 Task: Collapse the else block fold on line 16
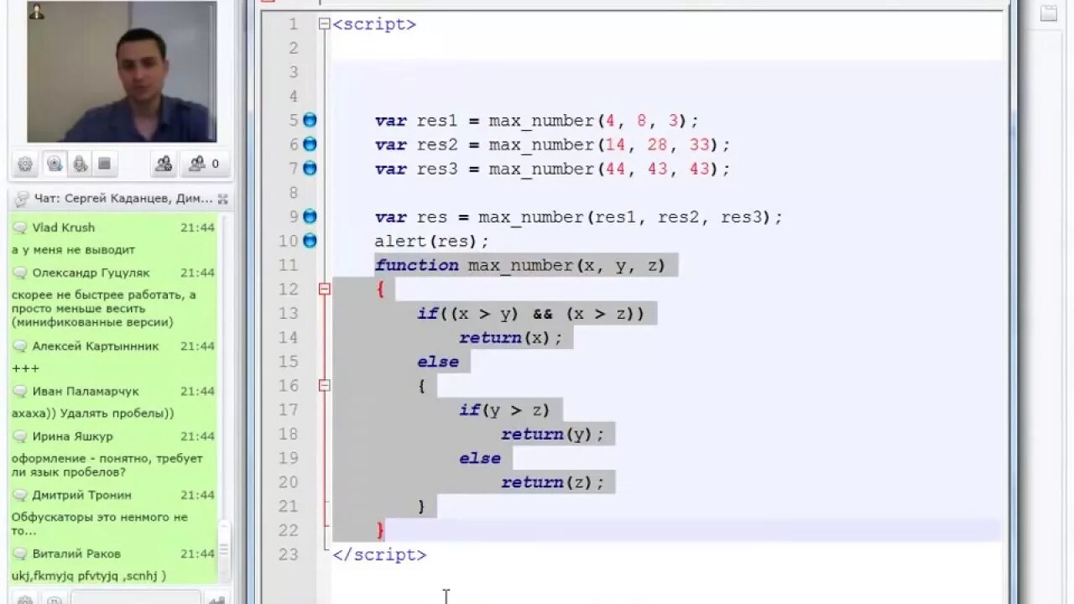click(324, 386)
